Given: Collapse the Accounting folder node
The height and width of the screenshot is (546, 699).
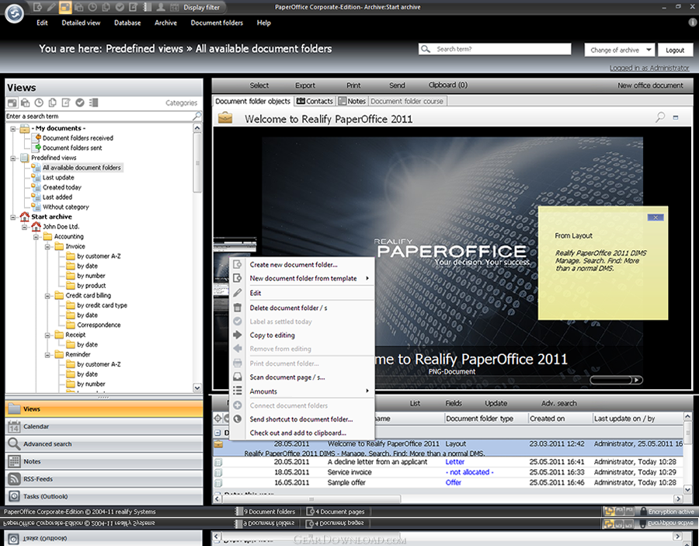Looking at the screenshot, I should [x=36, y=237].
